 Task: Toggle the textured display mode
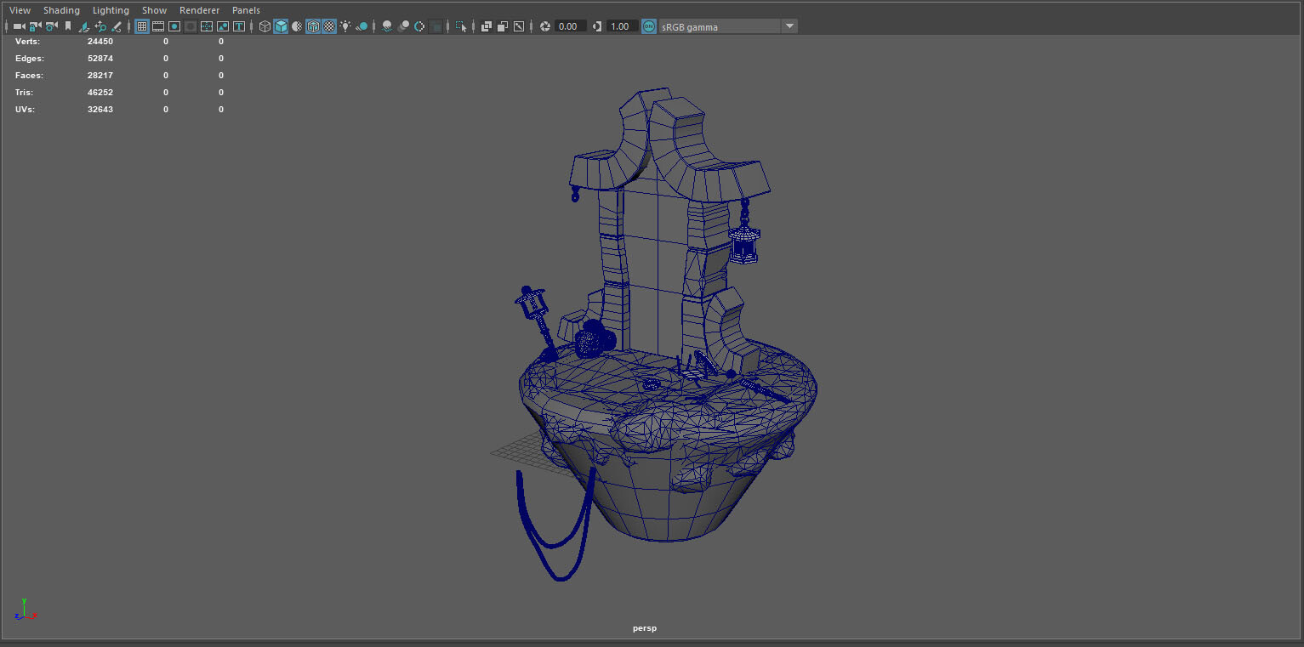(x=329, y=26)
